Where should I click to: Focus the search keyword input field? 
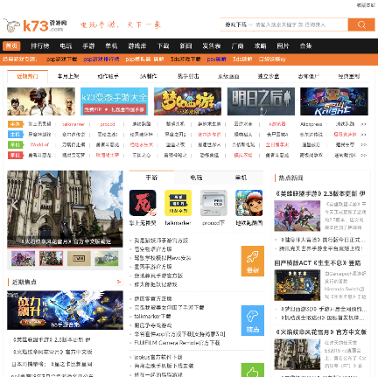click(x=300, y=24)
